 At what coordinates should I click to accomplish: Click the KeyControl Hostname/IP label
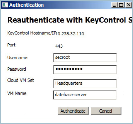click(x=31, y=33)
